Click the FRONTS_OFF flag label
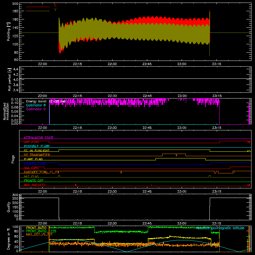 tap(34, 181)
